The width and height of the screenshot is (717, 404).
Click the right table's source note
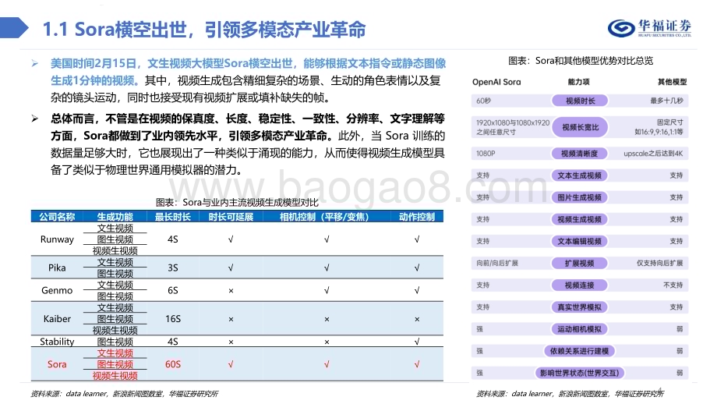coord(570,394)
